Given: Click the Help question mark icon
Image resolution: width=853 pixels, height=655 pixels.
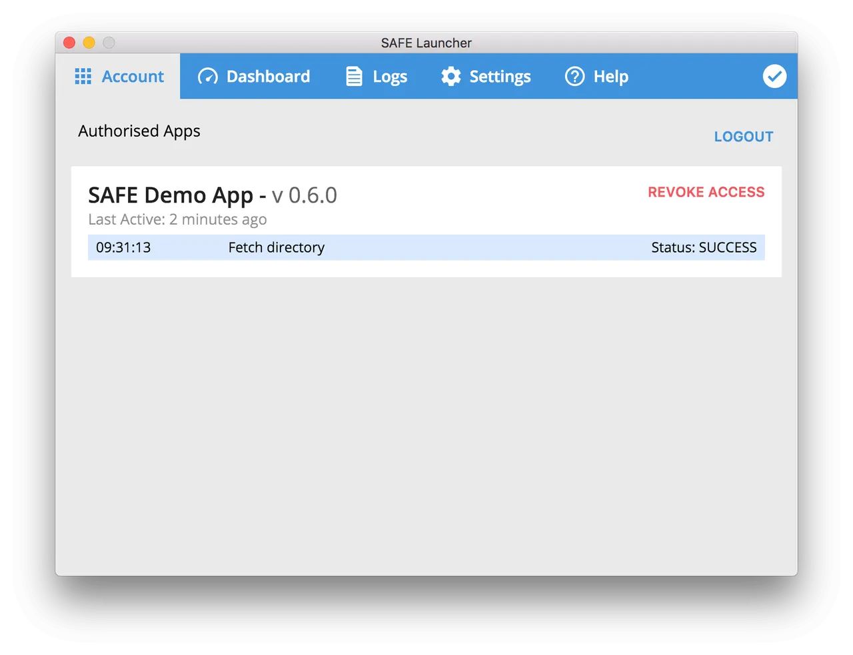Looking at the screenshot, I should click(574, 77).
